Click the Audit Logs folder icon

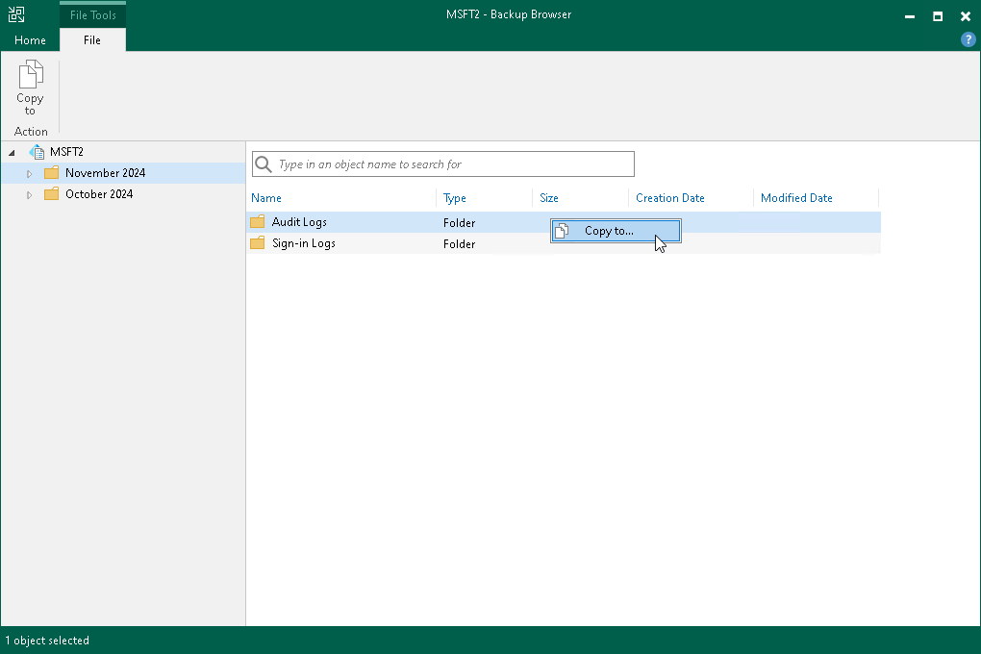pos(257,222)
